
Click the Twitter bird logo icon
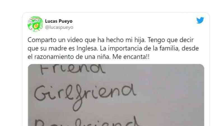coord(200,20)
